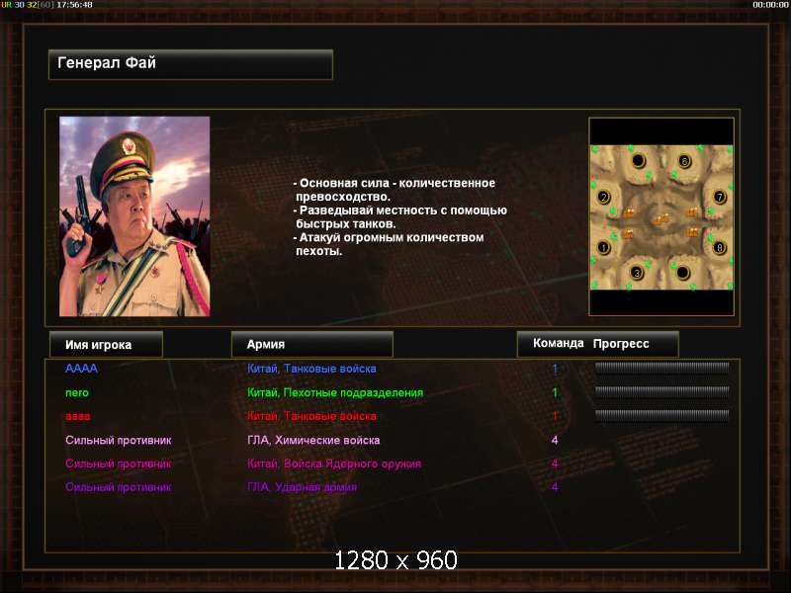Select player nero in the list
Viewport: 791px width, 593px height.
(77, 392)
